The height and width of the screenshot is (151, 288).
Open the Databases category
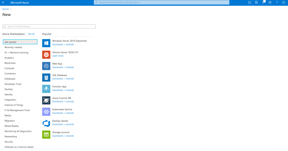tap(10, 79)
